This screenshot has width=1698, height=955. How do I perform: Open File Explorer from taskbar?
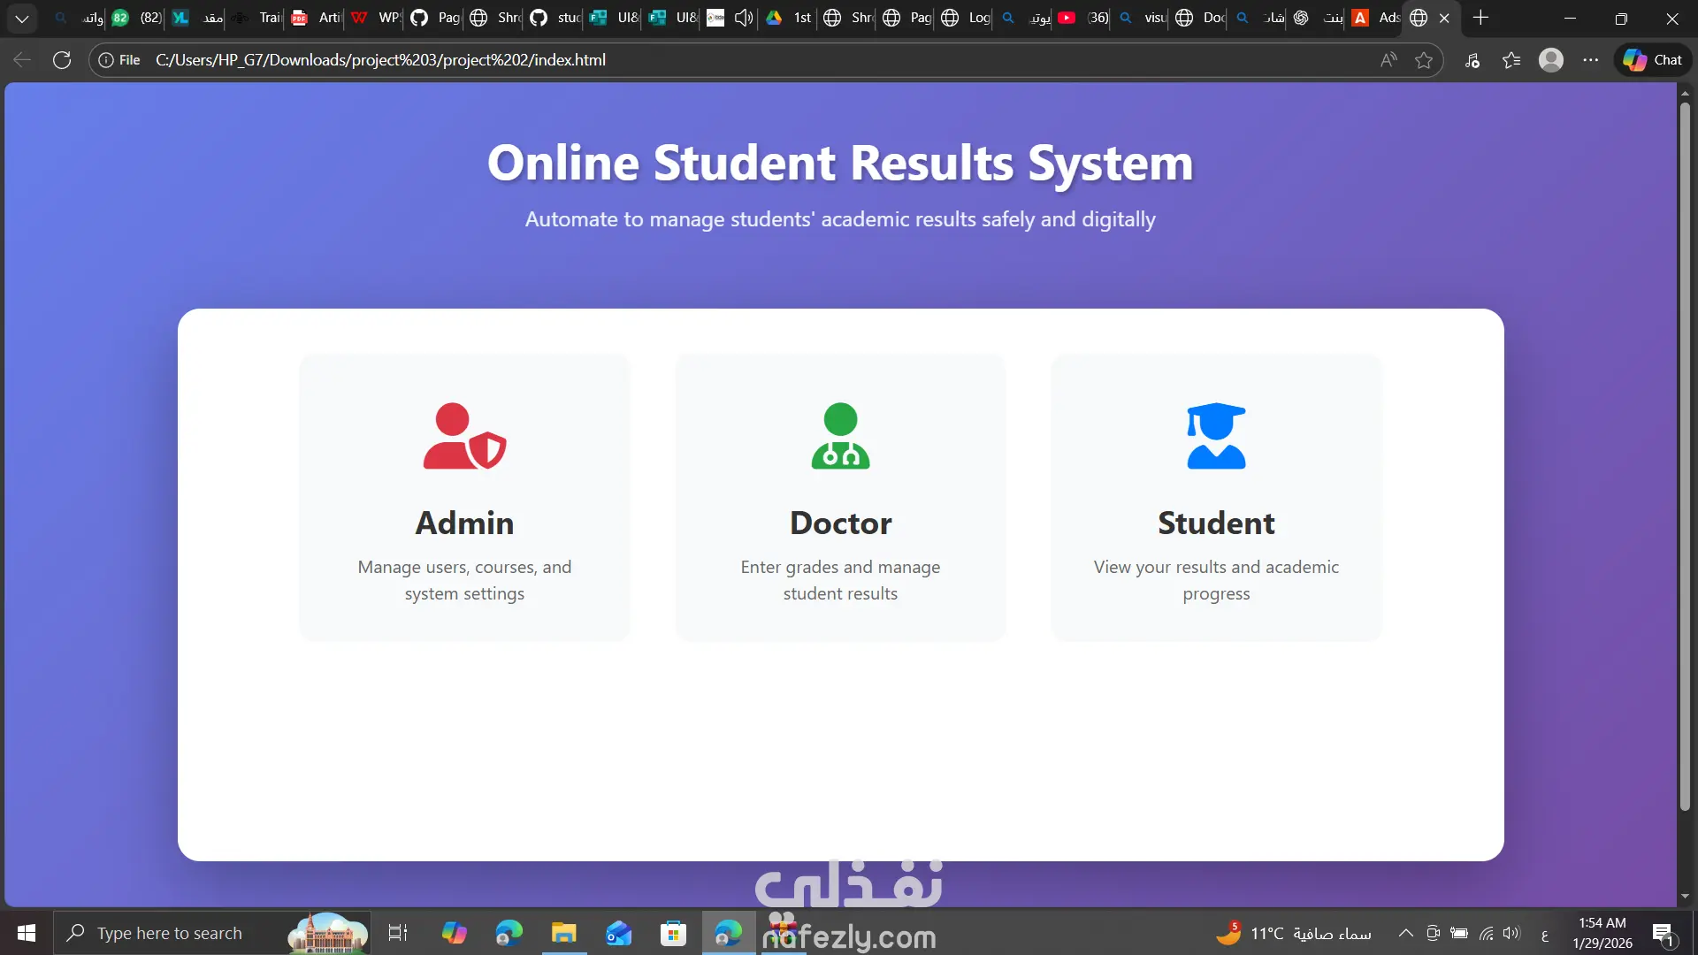point(563,933)
